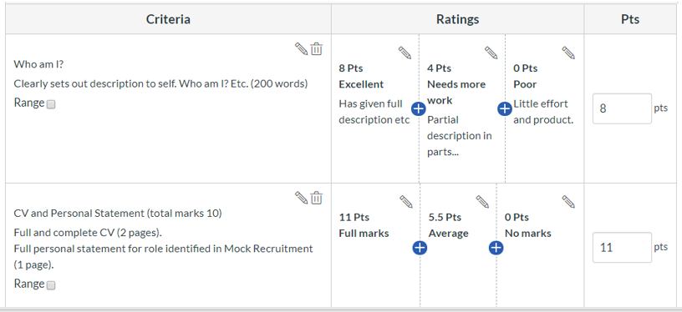The width and height of the screenshot is (682, 312).
Task: Edit the 11 Pts Full marks rating
Action: pyautogui.click(x=406, y=202)
